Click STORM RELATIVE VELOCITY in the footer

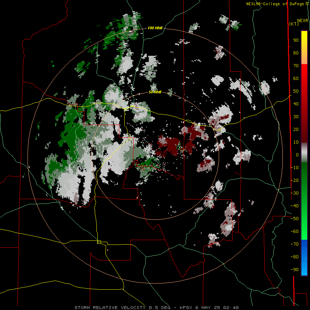[110, 308]
